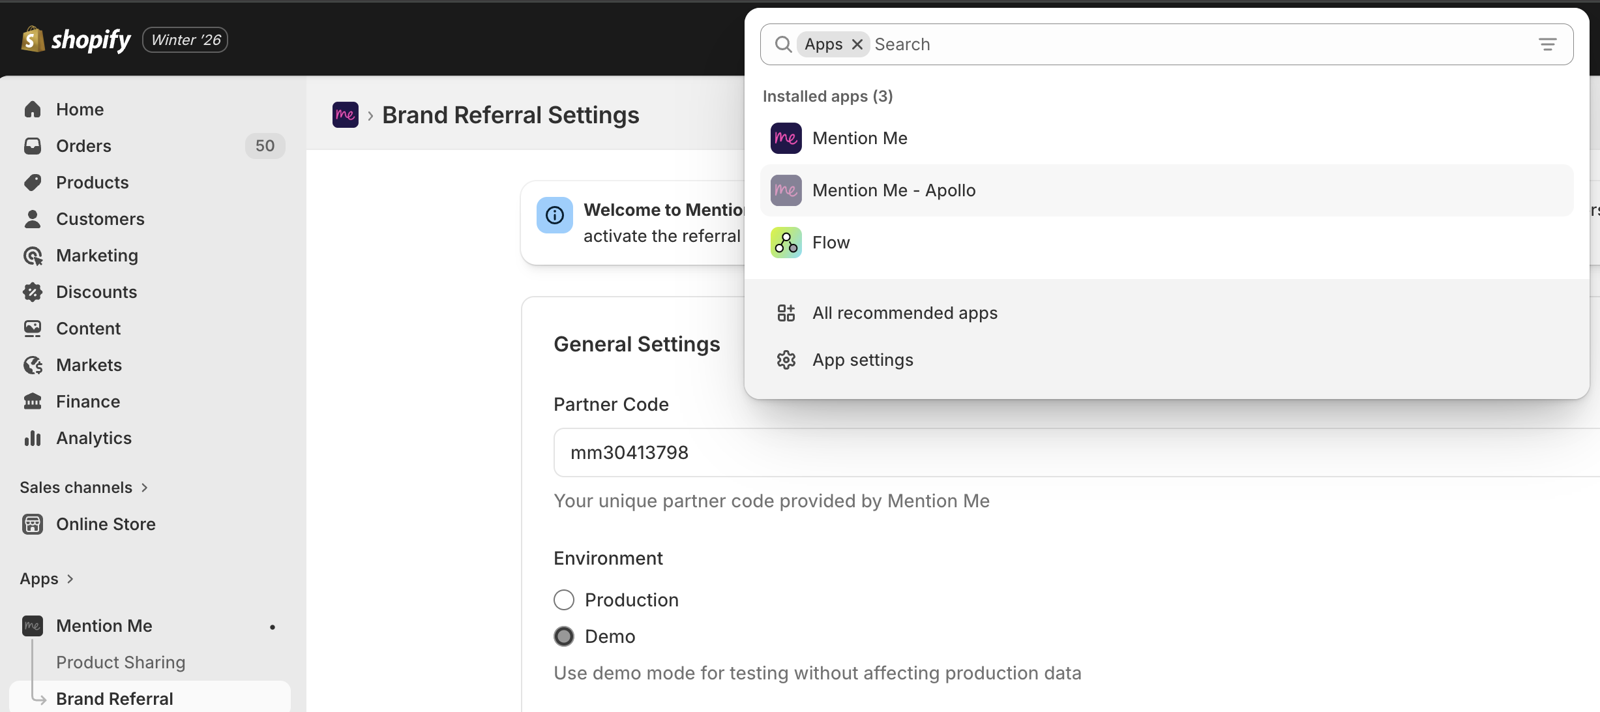Open Mention Me - Apollo from results
Screen dimensions: 1600x712
(x=893, y=190)
